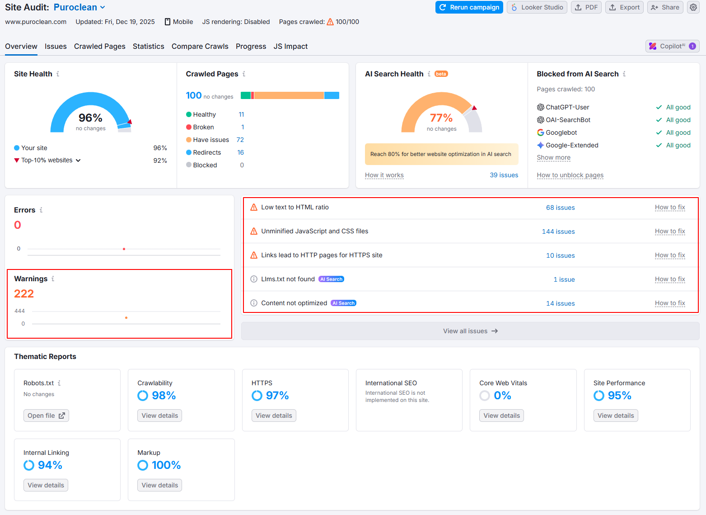Expand Show more blocked bots
The height and width of the screenshot is (515, 706).
553,157
